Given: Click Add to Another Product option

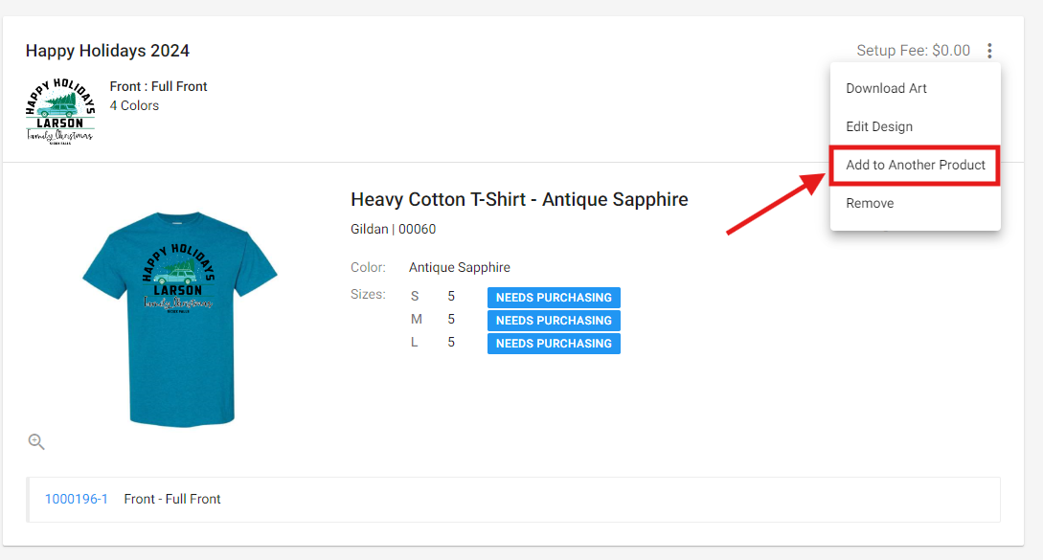Looking at the screenshot, I should point(915,165).
